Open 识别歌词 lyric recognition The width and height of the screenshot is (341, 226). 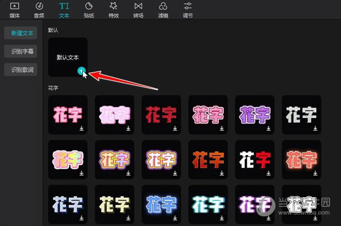pyautogui.click(x=20, y=70)
